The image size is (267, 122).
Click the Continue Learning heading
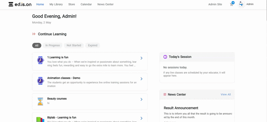pos(52,34)
